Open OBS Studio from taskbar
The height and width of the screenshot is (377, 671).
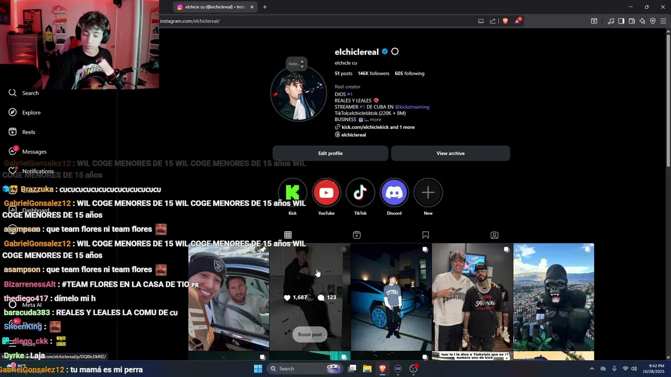(414, 369)
